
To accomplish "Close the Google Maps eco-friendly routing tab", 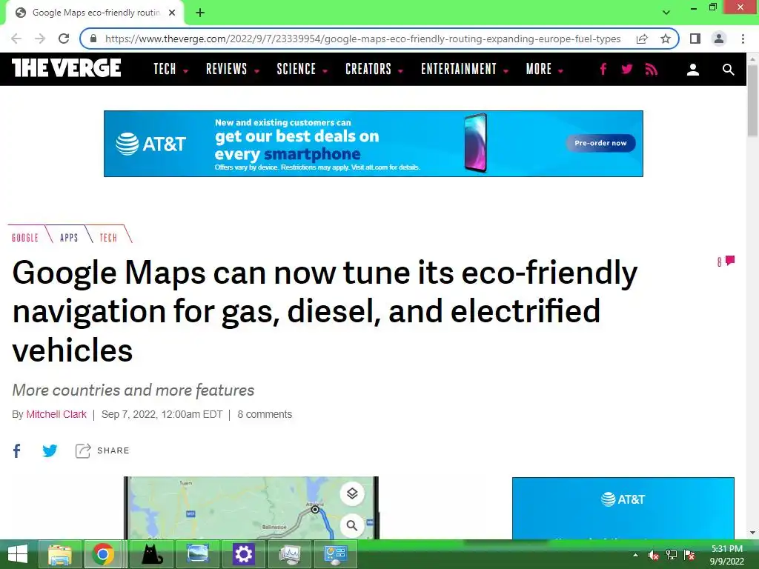I will [x=172, y=13].
